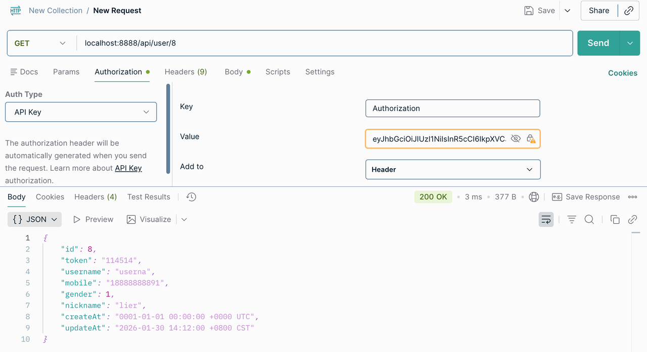Open the request Headers (9) tab
The width and height of the screenshot is (647, 352).
point(186,72)
